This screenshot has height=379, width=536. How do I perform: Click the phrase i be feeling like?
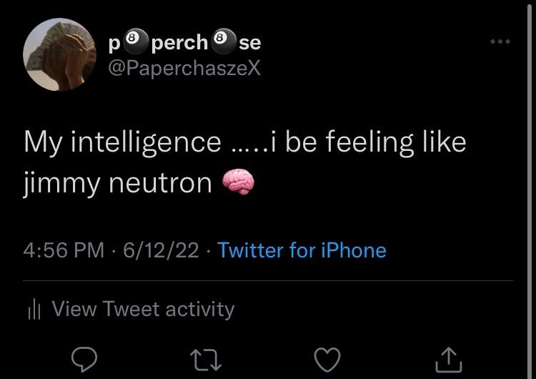click(367, 142)
